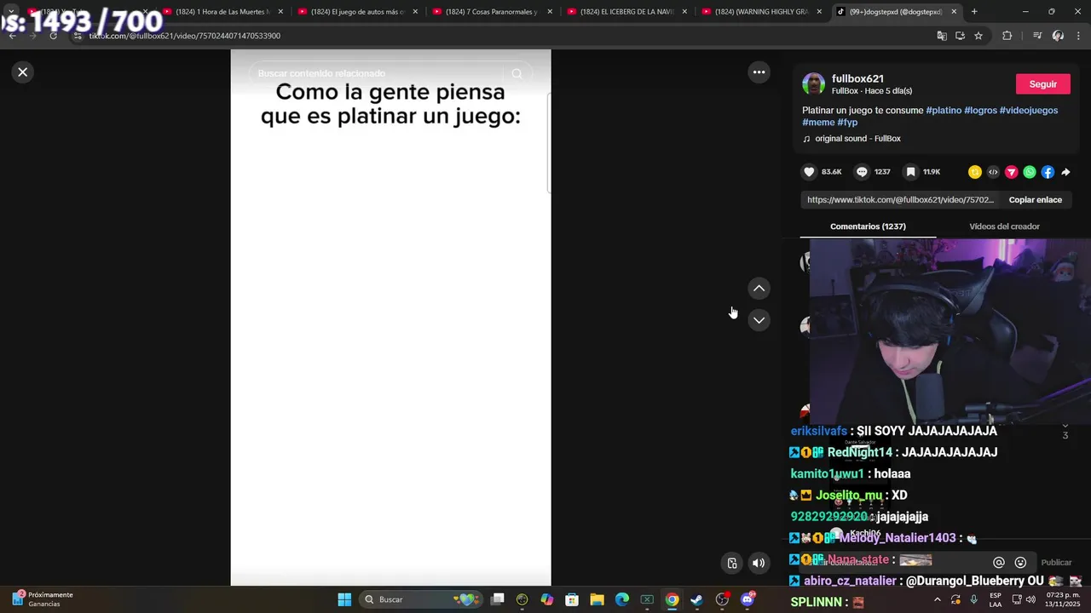Close the TikTok video viewer

tap(23, 72)
